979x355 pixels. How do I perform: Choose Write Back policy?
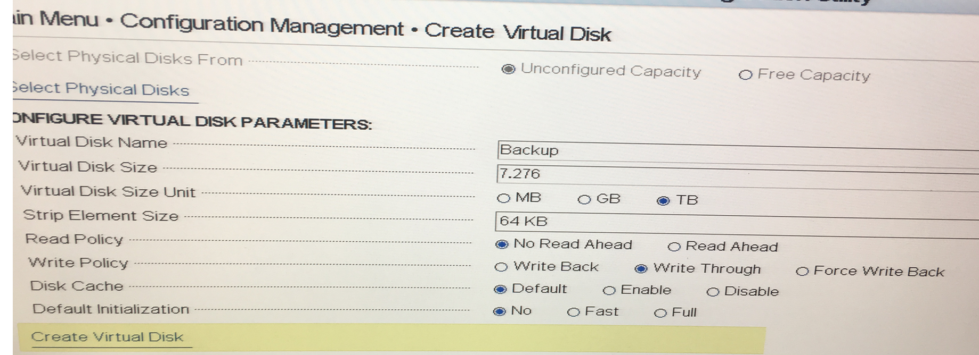501,267
